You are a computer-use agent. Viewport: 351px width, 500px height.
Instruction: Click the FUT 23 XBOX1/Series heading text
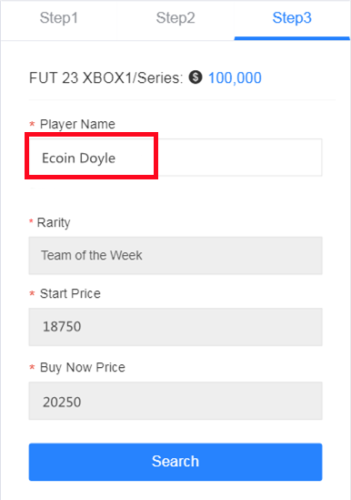click(x=106, y=77)
